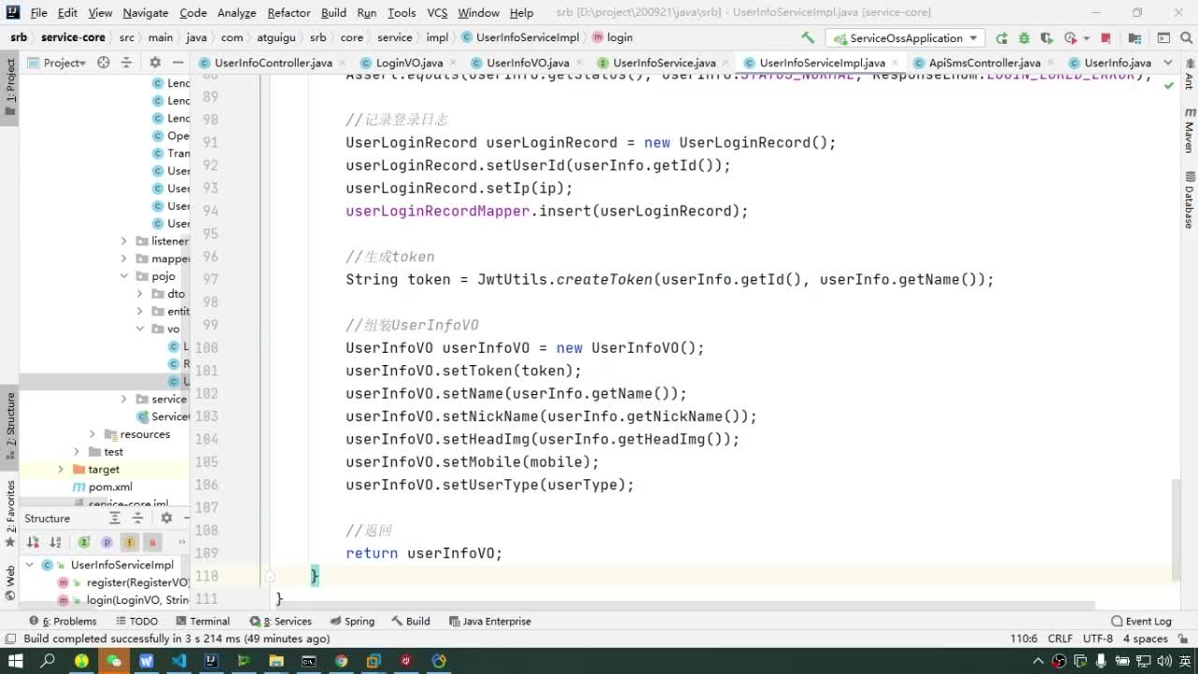Toggle Show Non-Public in Structure

click(153, 542)
